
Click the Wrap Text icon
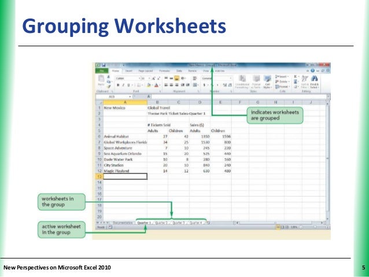tap(195, 79)
